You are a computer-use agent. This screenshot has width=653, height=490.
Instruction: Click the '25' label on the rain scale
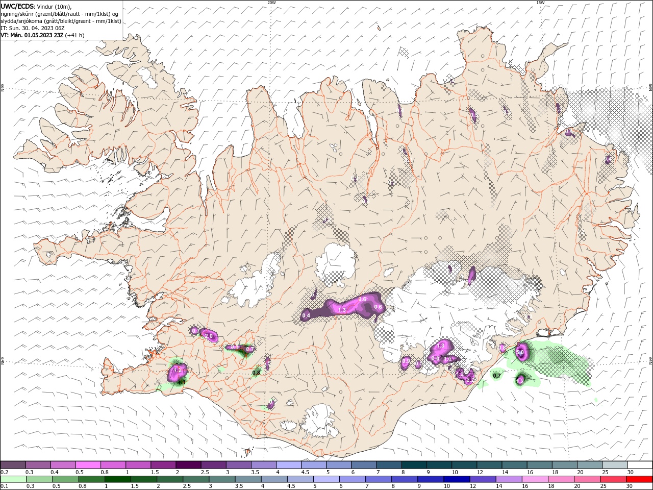[604, 486]
